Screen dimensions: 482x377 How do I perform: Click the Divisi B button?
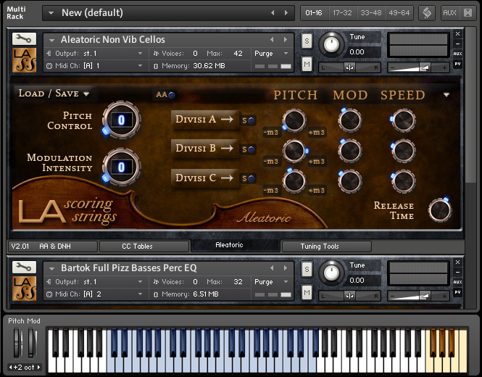tap(204, 148)
